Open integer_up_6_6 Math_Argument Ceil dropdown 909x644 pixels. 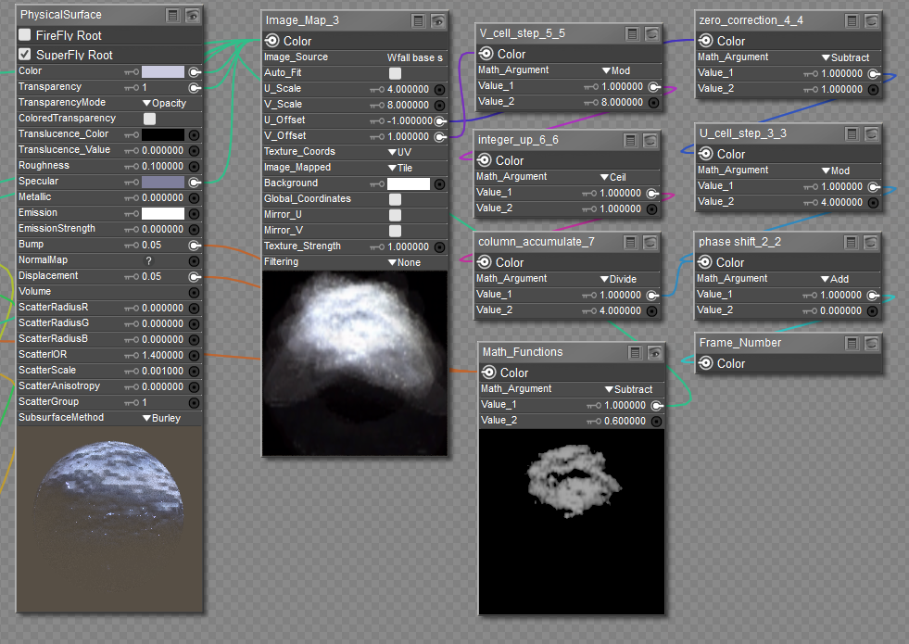click(x=613, y=177)
